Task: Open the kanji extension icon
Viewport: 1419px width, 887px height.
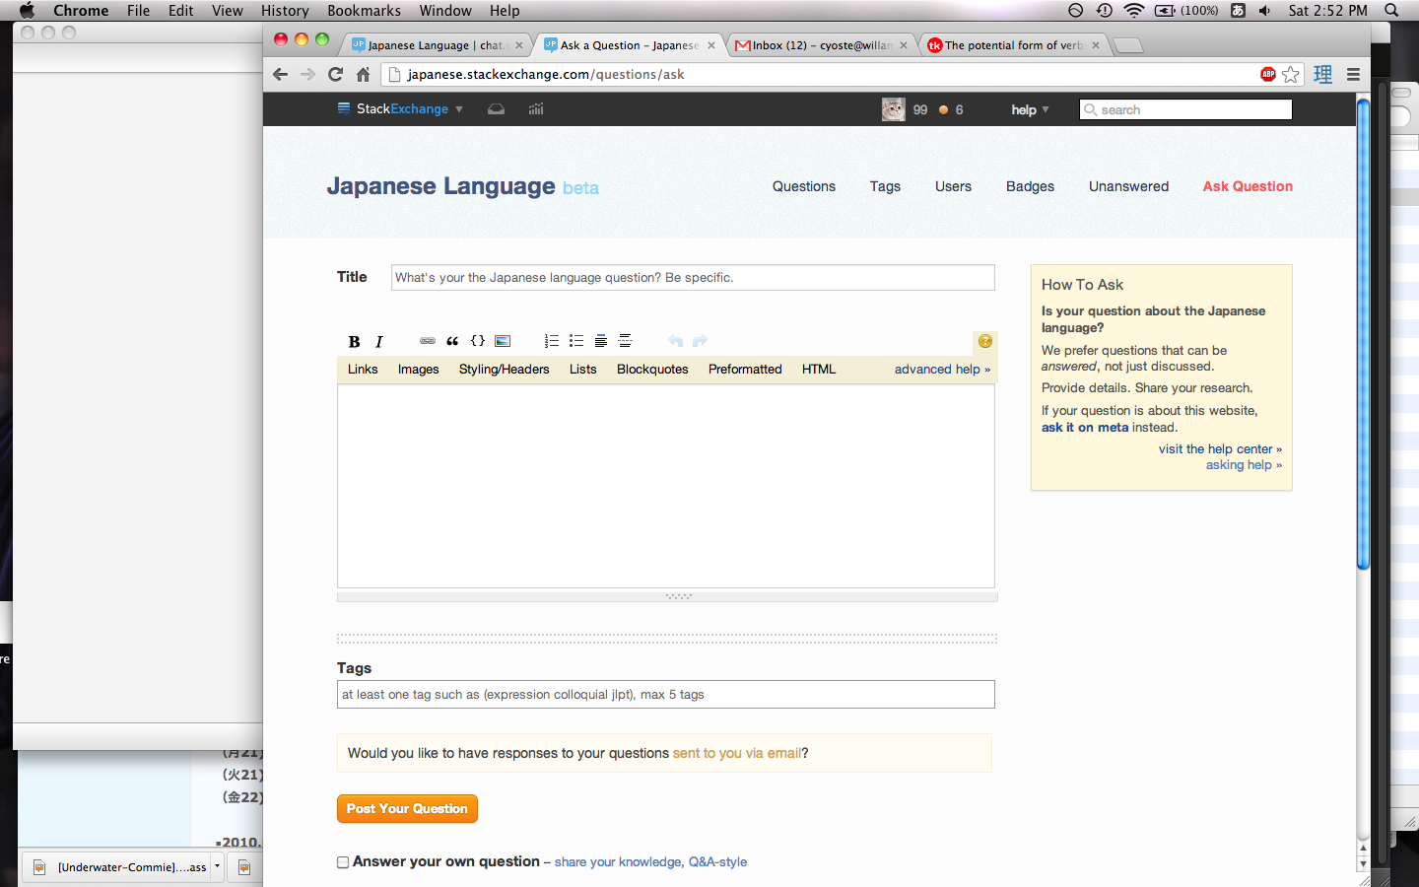Action: point(1323,74)
